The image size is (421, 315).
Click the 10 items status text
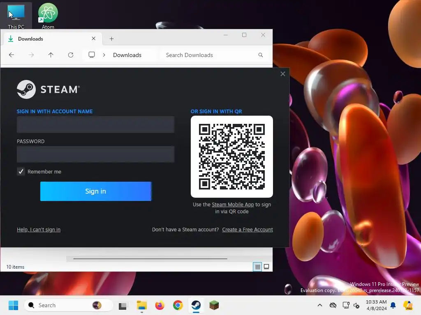point(15,267)
